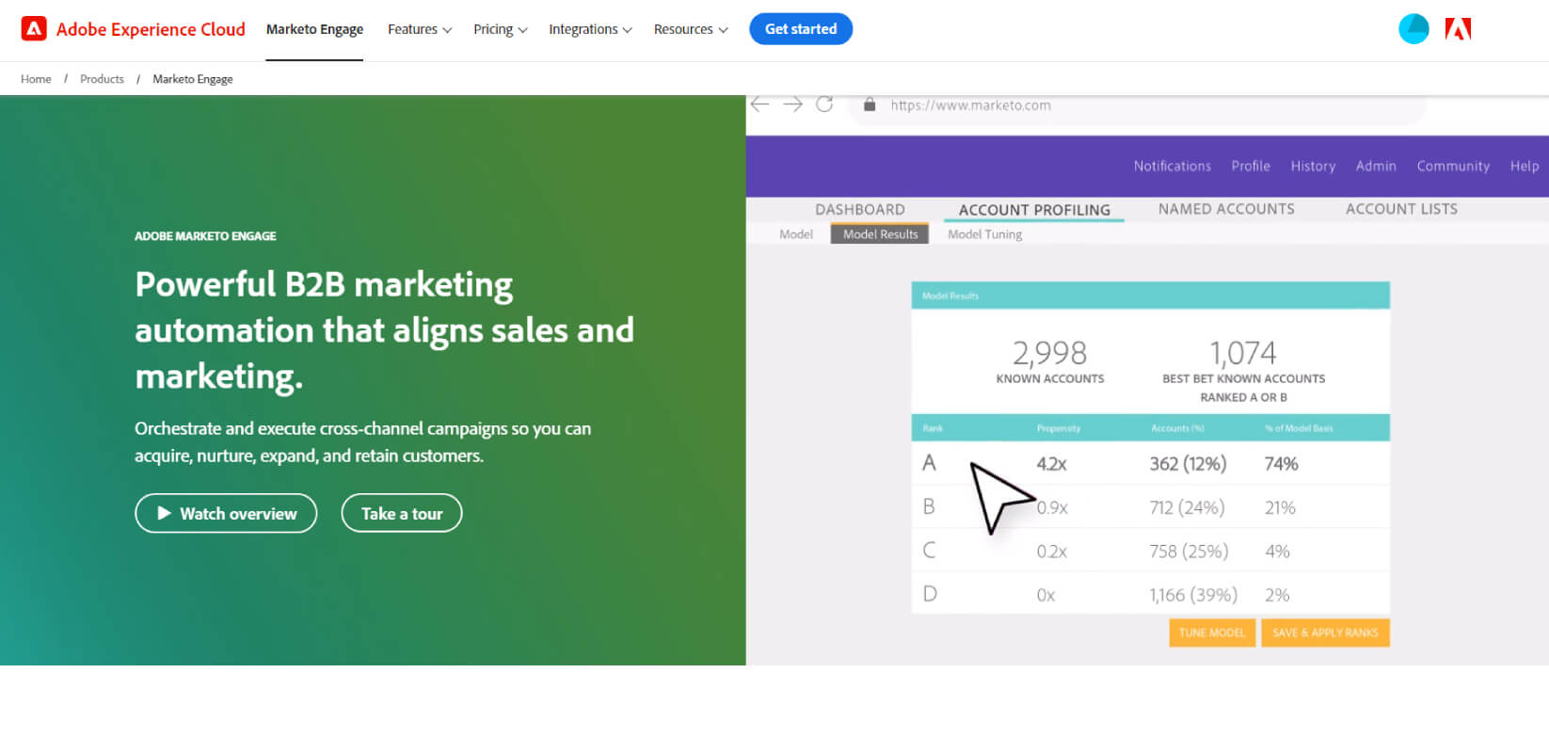The image size is (1549, 753).
Task: Switch to the Named Accounts tab
Action: 1226,209
